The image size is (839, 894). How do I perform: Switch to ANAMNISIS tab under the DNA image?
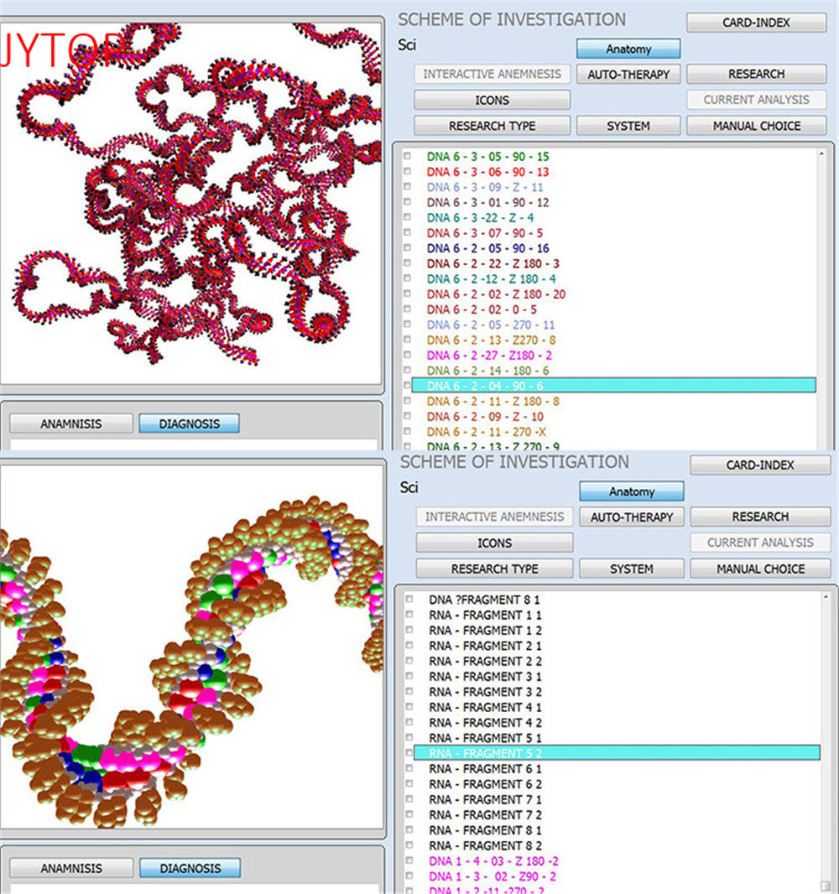(x=70, y=424)
